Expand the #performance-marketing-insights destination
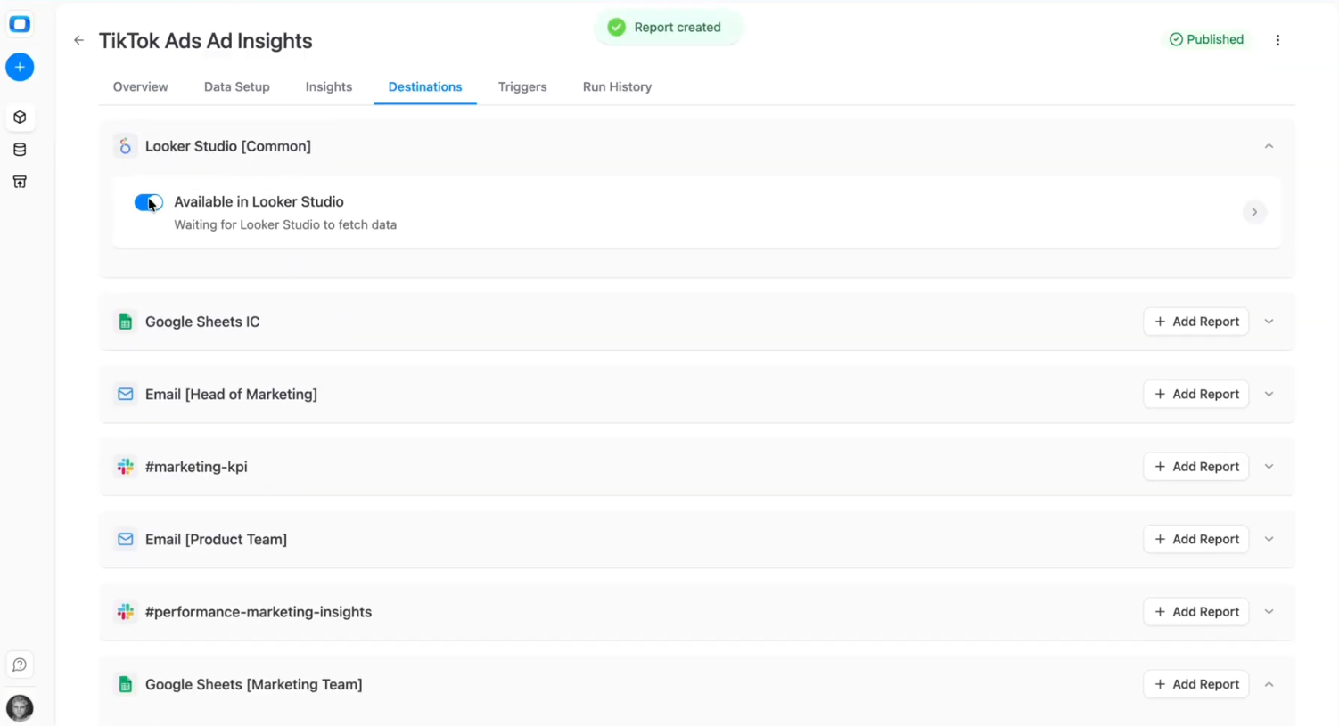Image resolution: width=1339 pixels, height=726 pixels. tap(1269, 612)
